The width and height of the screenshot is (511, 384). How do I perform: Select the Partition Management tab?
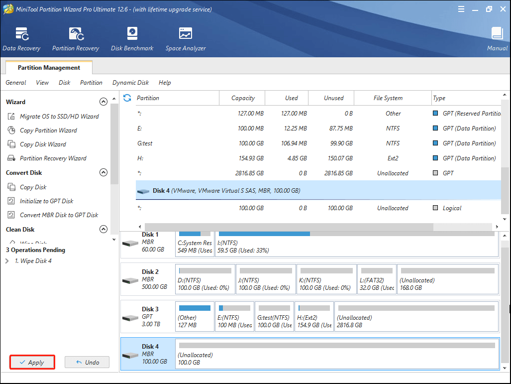click(x=49, y=68)
